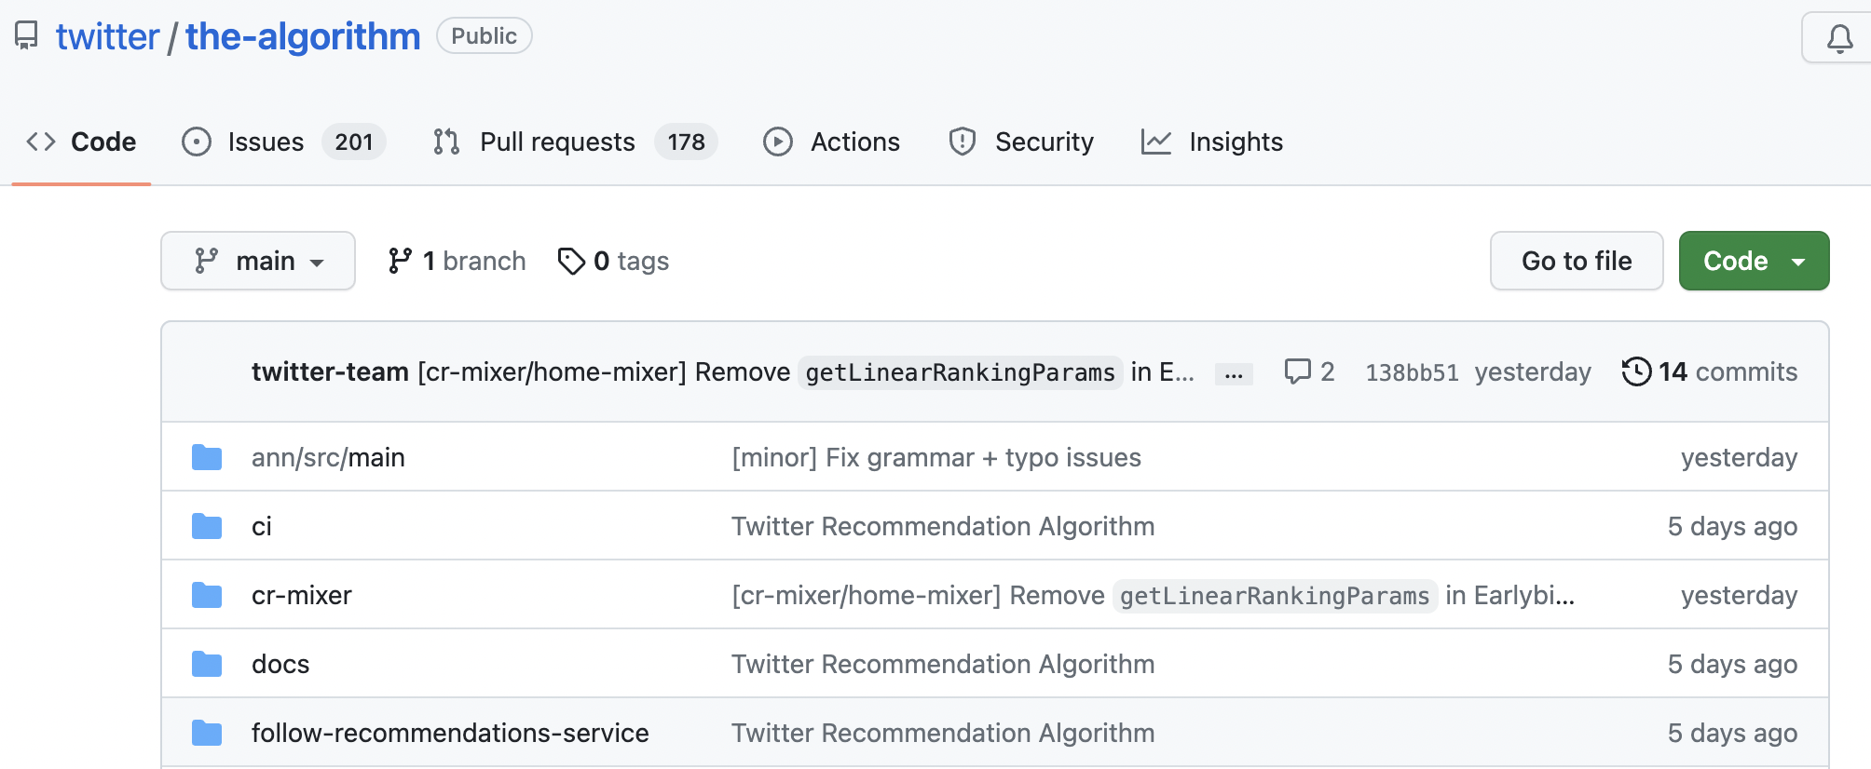Go to the Insights tab

(x=1235, y=142)
